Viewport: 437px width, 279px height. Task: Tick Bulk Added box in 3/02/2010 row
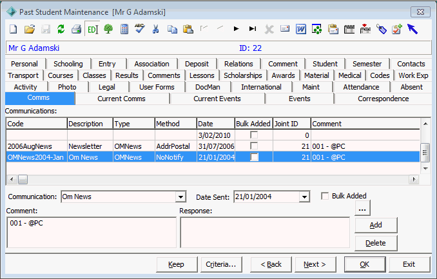[254, 135]
